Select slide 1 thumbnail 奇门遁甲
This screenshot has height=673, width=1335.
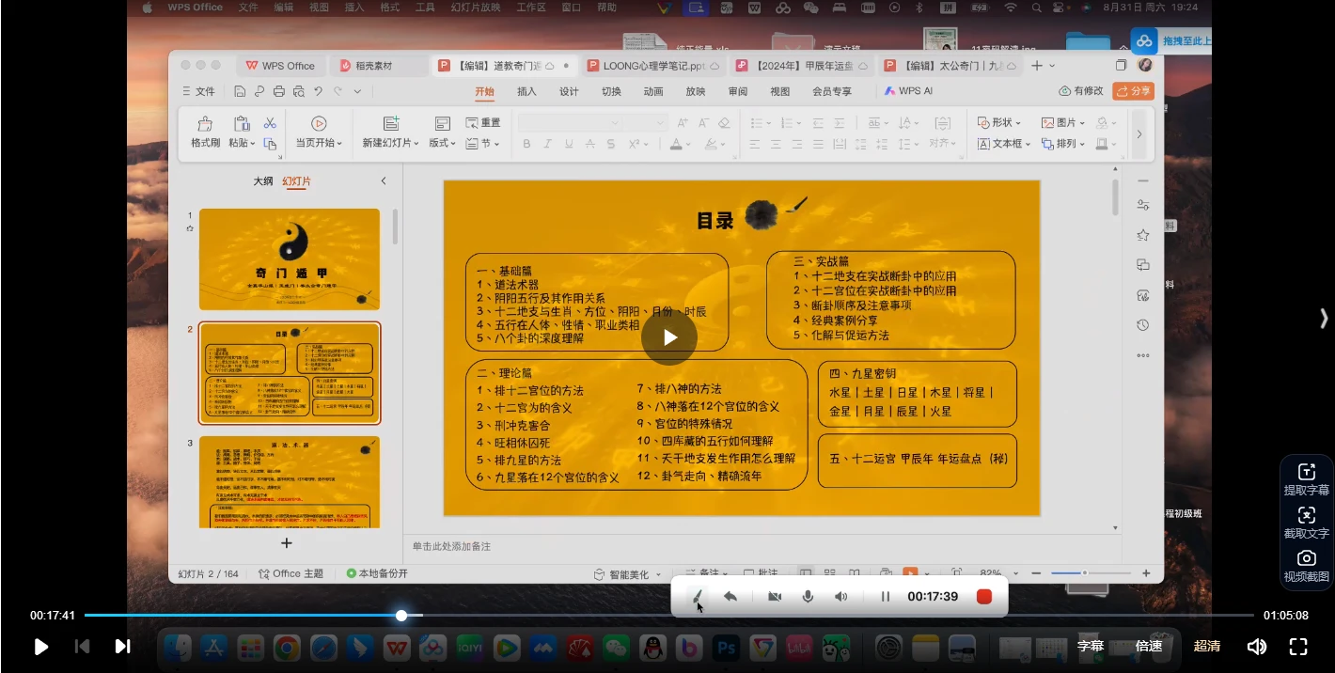pos(290,259)
